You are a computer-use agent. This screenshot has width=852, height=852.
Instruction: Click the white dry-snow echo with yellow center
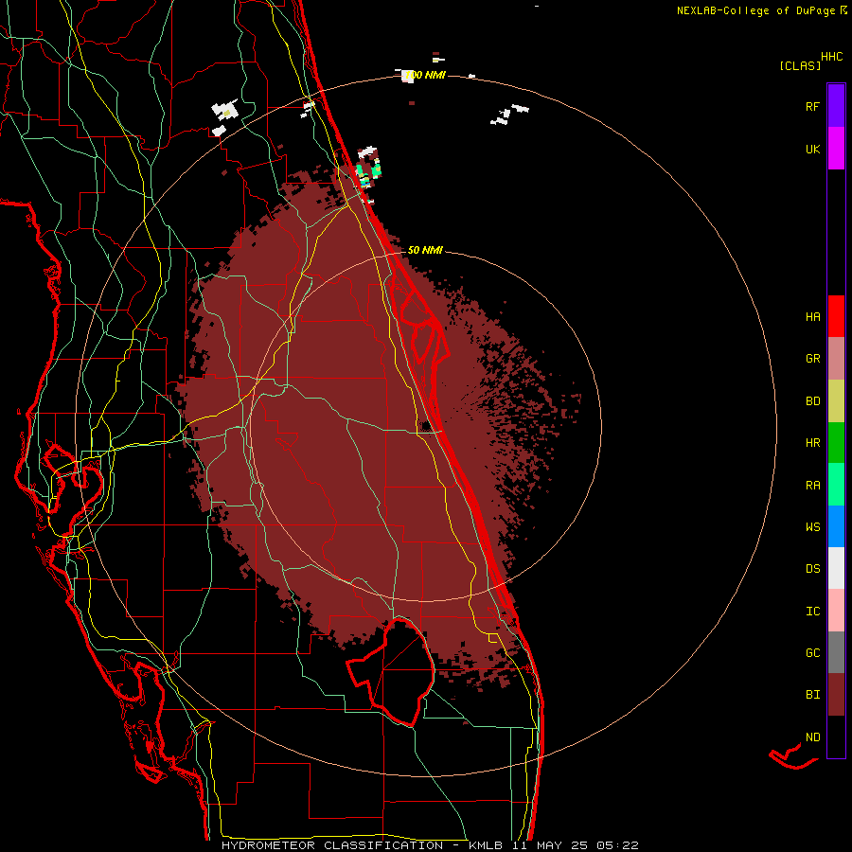(x=225, y=111)
